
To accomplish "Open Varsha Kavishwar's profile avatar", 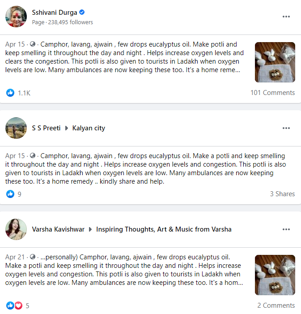I will [16, 229].
